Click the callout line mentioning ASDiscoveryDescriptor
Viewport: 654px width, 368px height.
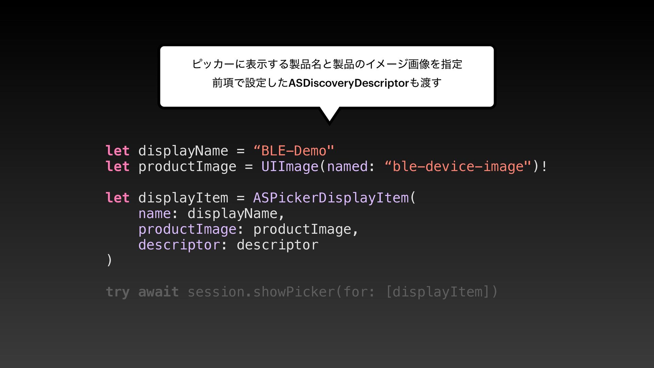click(x=327, y=83)
